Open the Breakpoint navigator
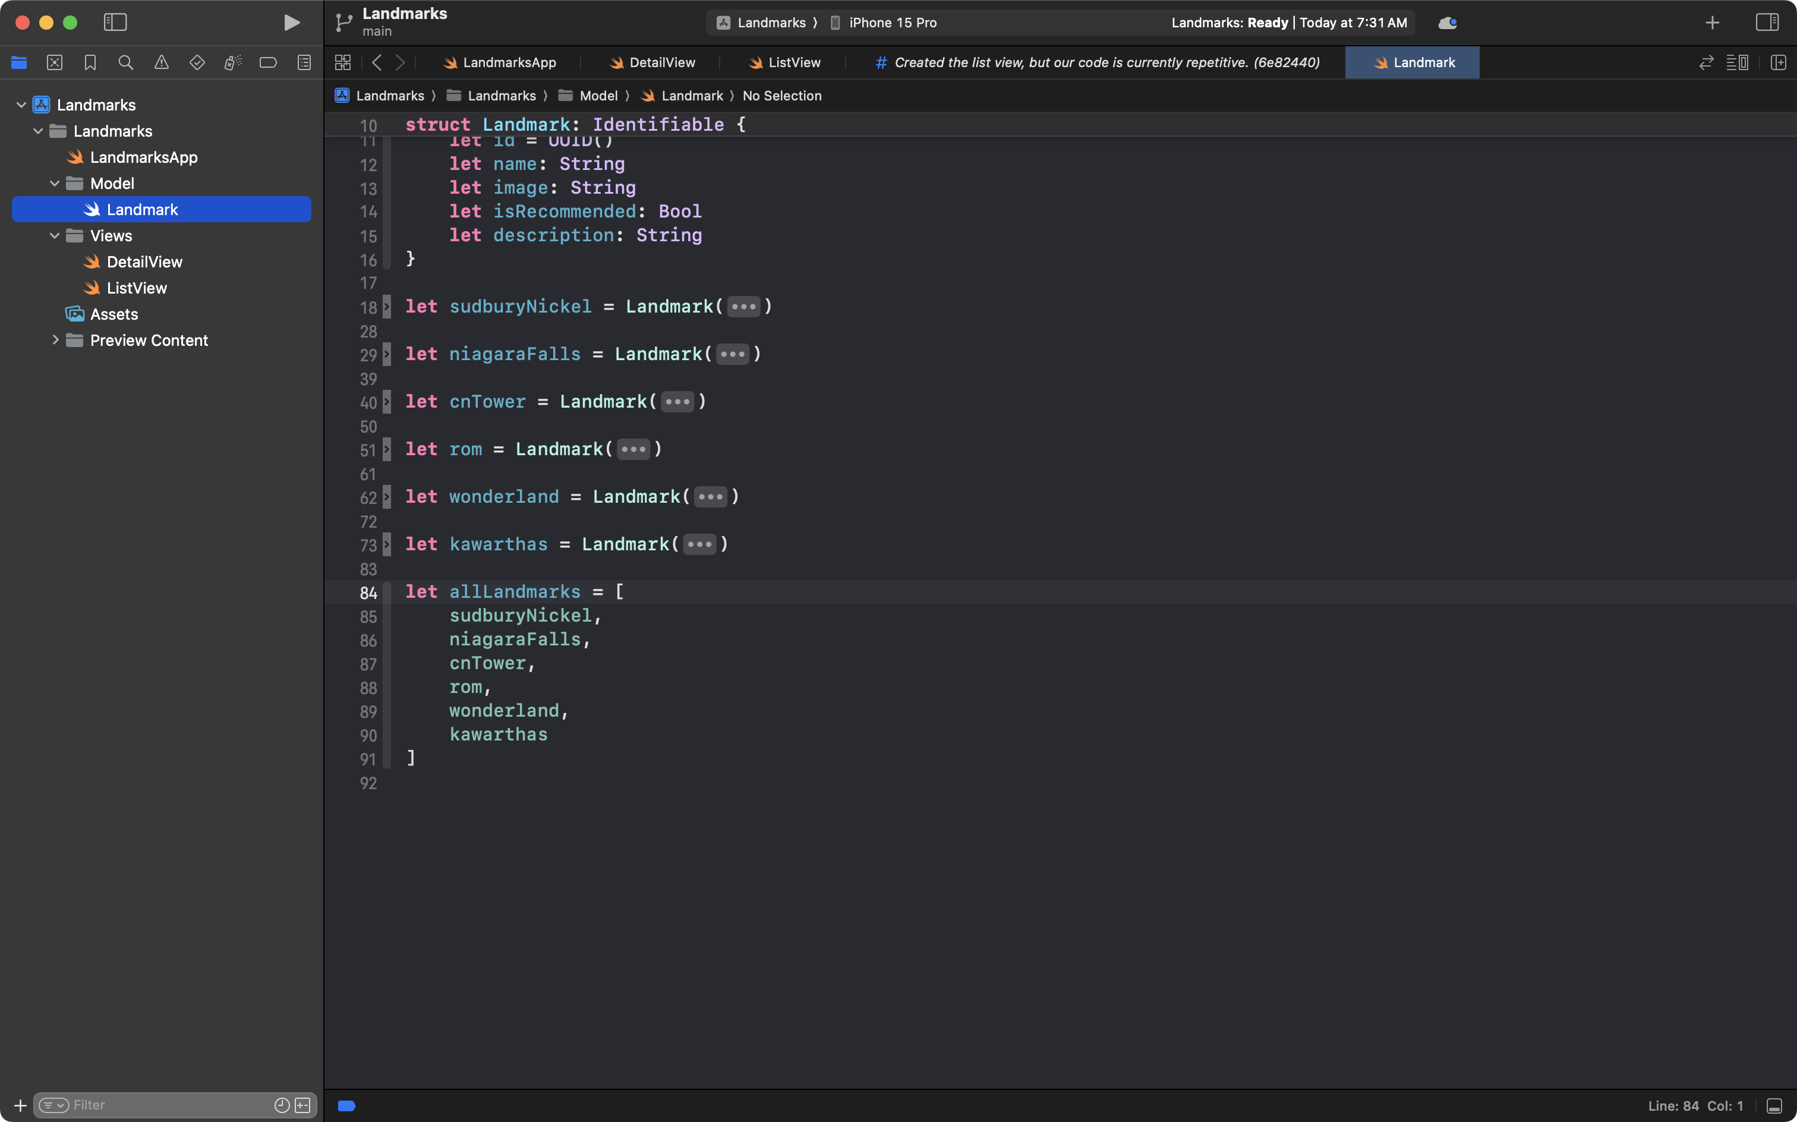This screenshot has width=1797, height=1122. tap(269, 62)
